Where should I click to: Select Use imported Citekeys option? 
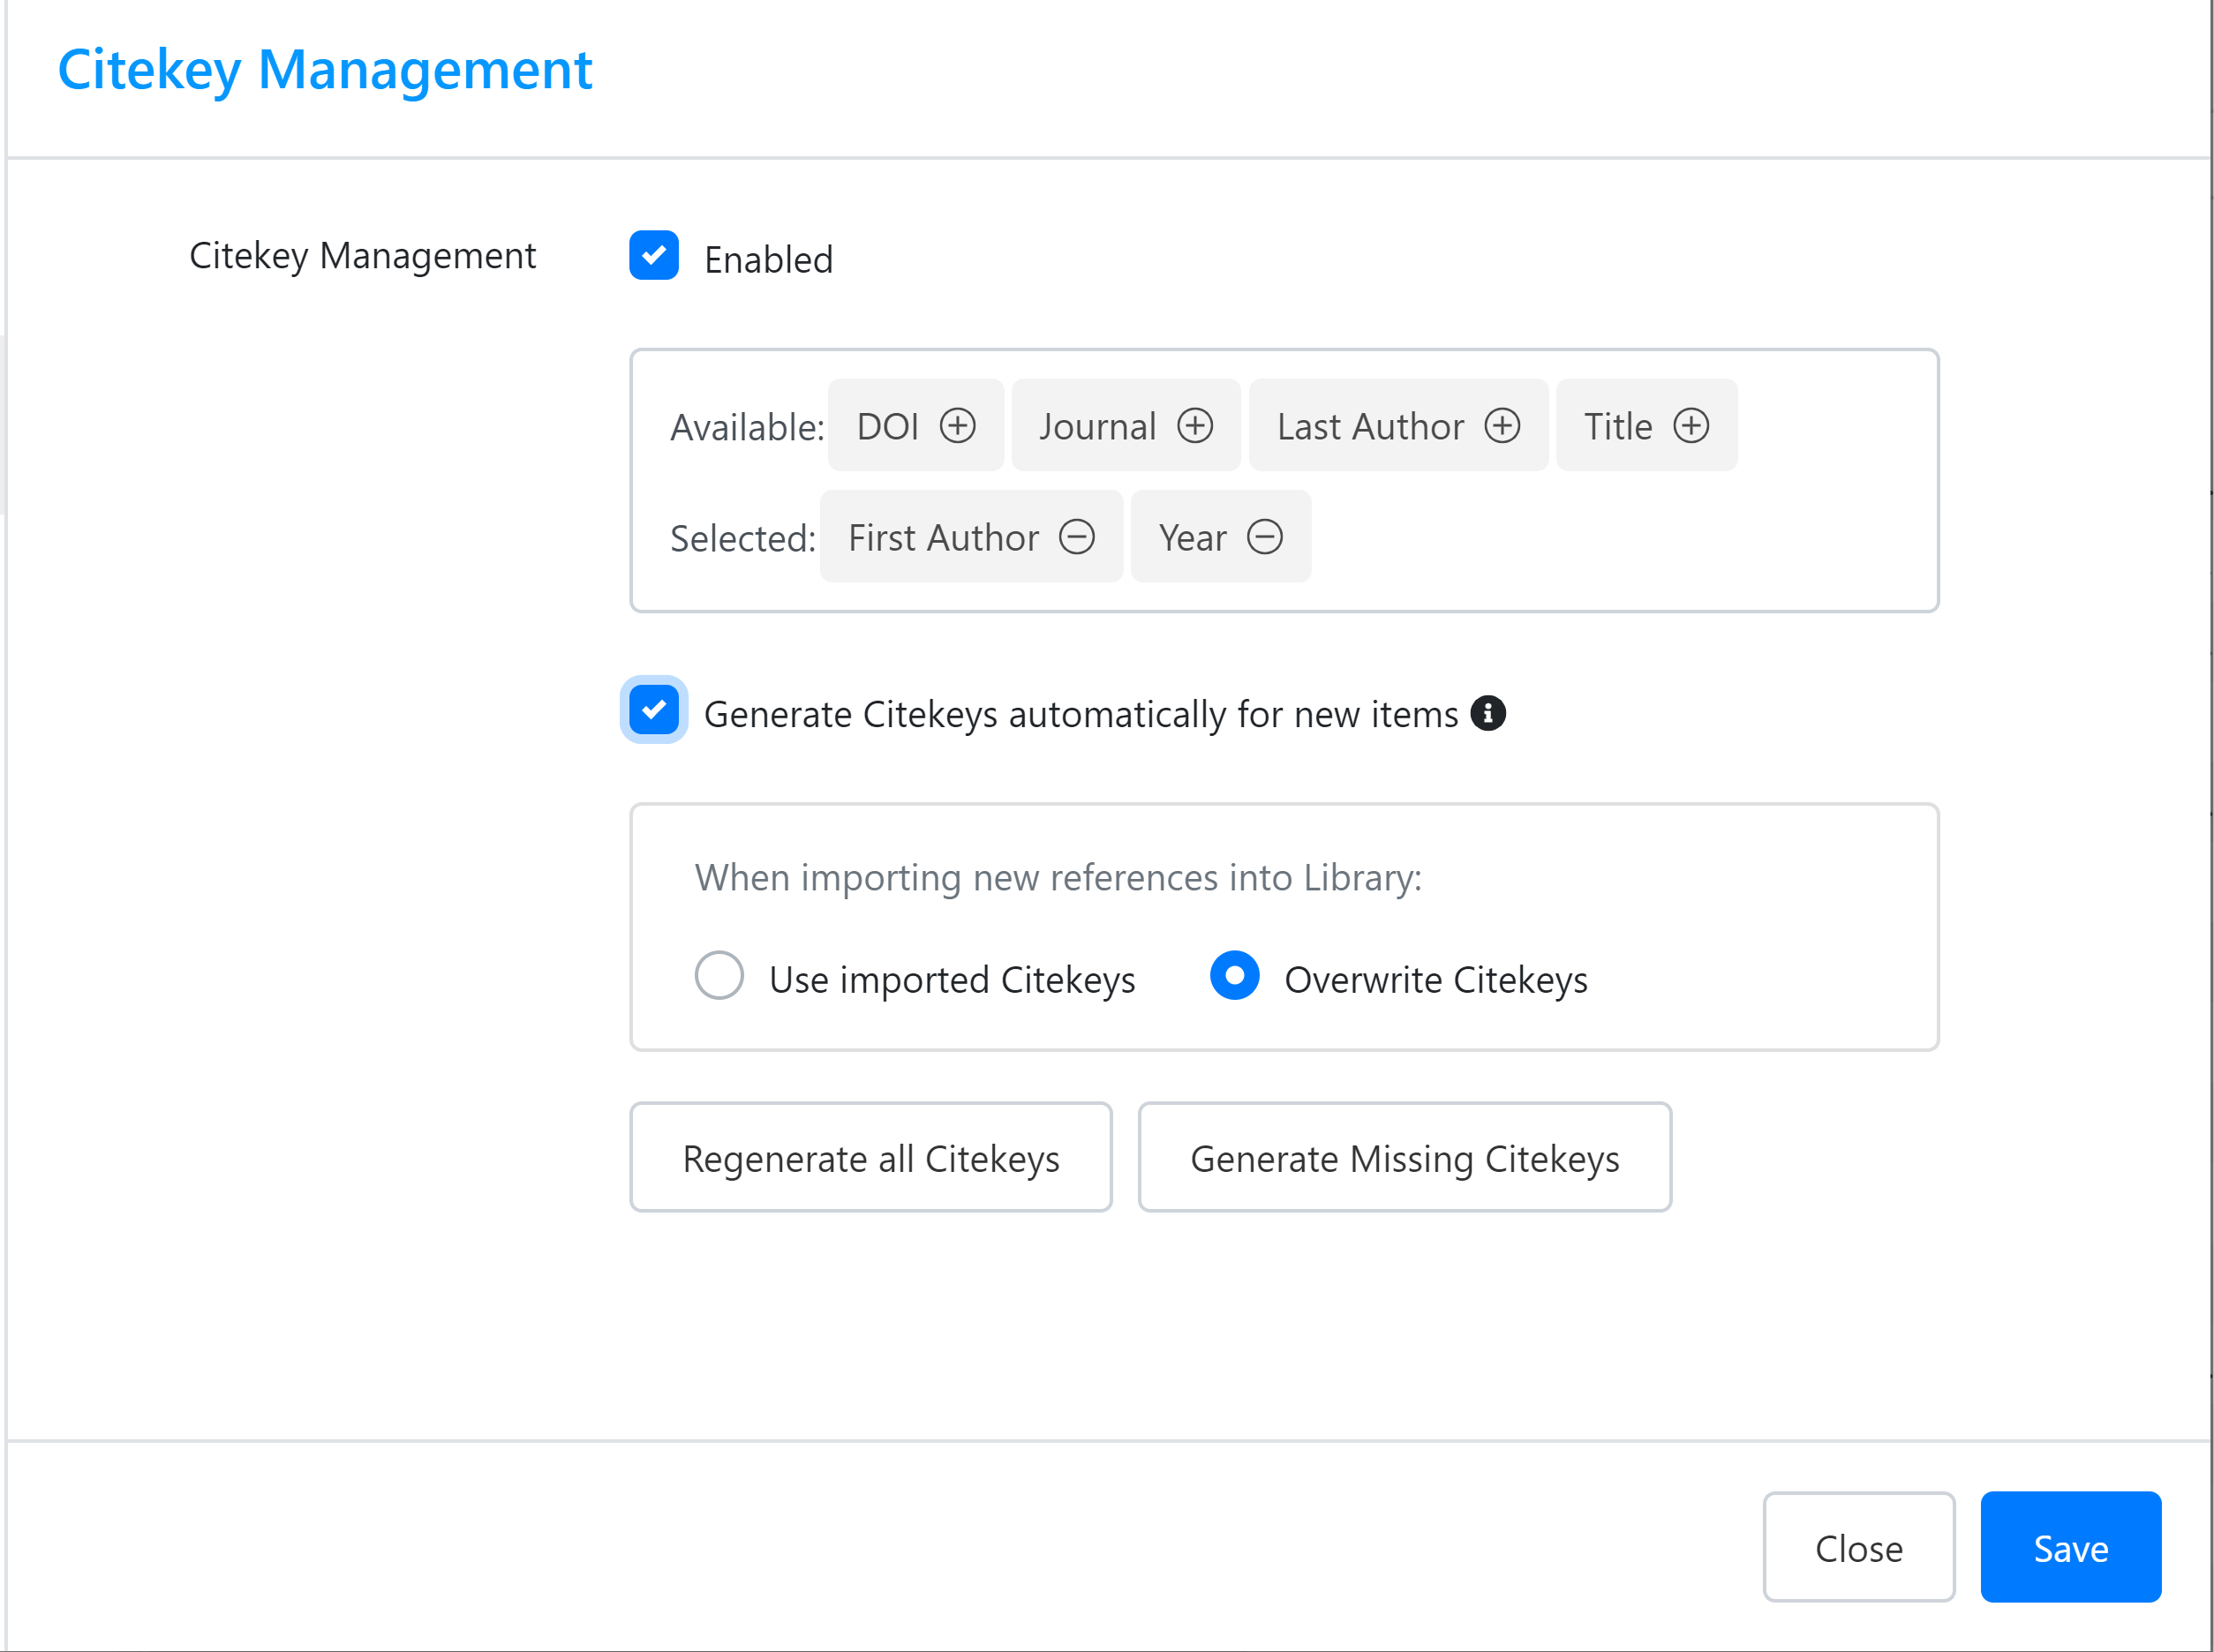719,976
